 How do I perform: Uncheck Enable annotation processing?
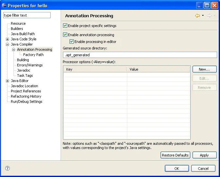65,35
